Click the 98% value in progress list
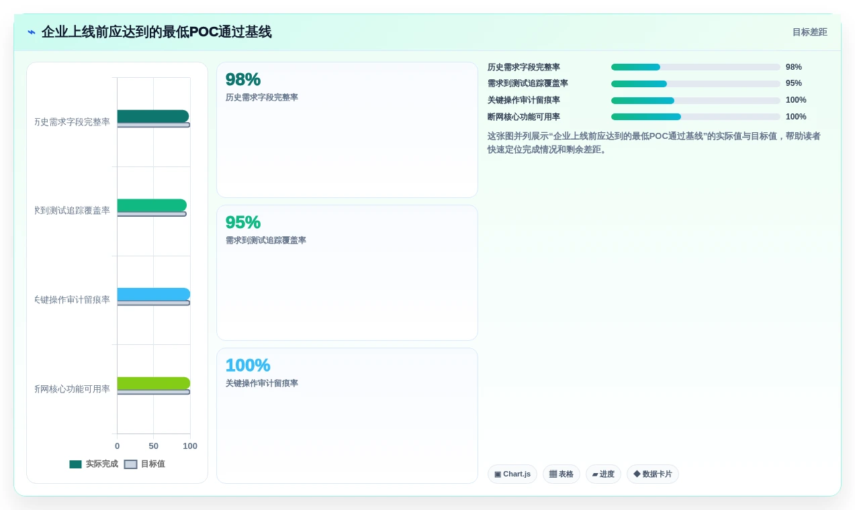The width and height of the screenshot is (855, 510). tap(794, 67)
